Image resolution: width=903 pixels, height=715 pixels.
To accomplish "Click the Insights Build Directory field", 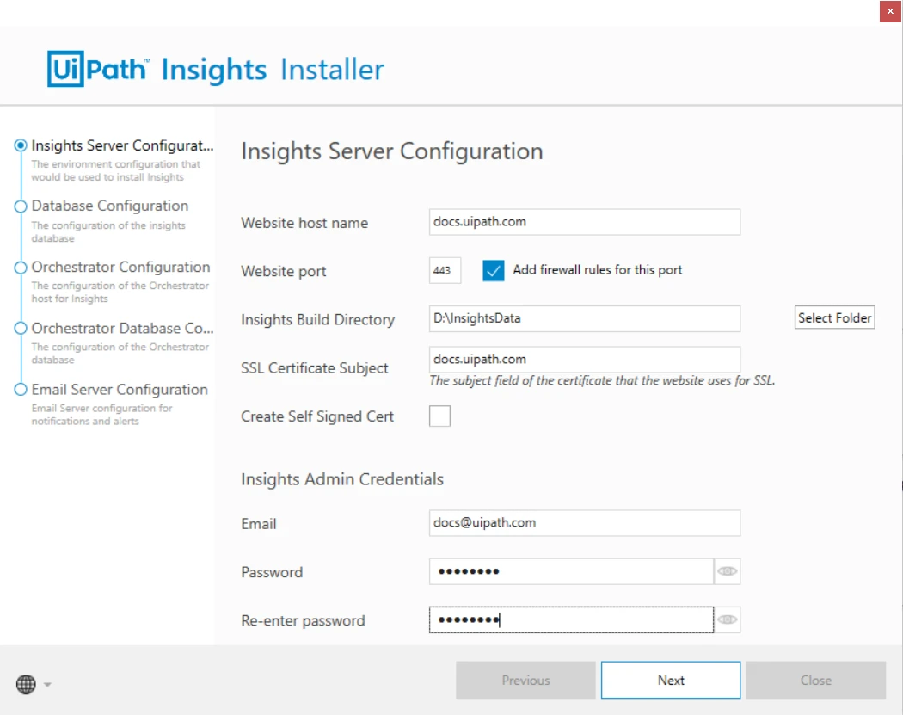I will pyautogui.click(x=585, y=318).
